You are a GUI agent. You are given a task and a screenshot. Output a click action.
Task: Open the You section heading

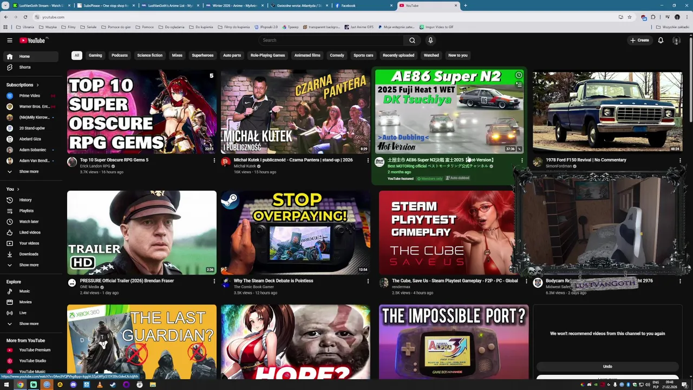(x=13, y=189)
